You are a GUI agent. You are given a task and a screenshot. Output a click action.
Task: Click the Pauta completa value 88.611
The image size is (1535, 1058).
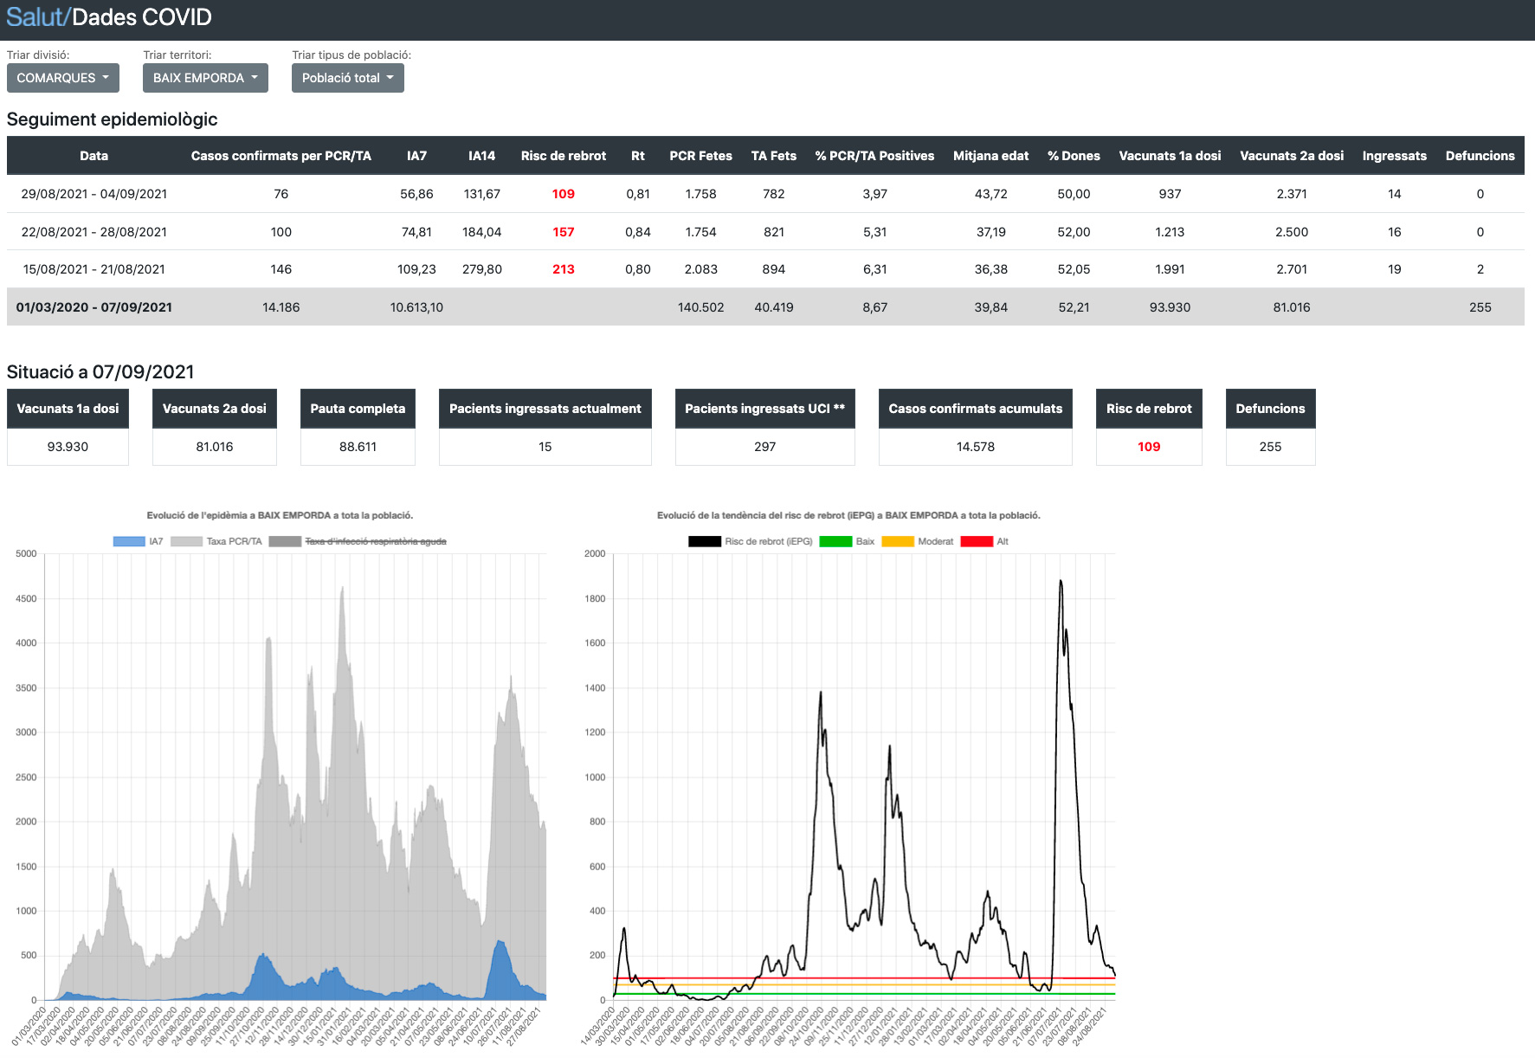pos(358,447)
